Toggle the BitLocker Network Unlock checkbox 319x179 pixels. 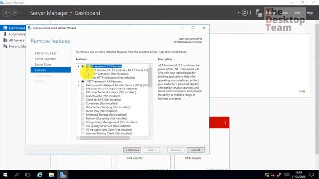point(83,92)
